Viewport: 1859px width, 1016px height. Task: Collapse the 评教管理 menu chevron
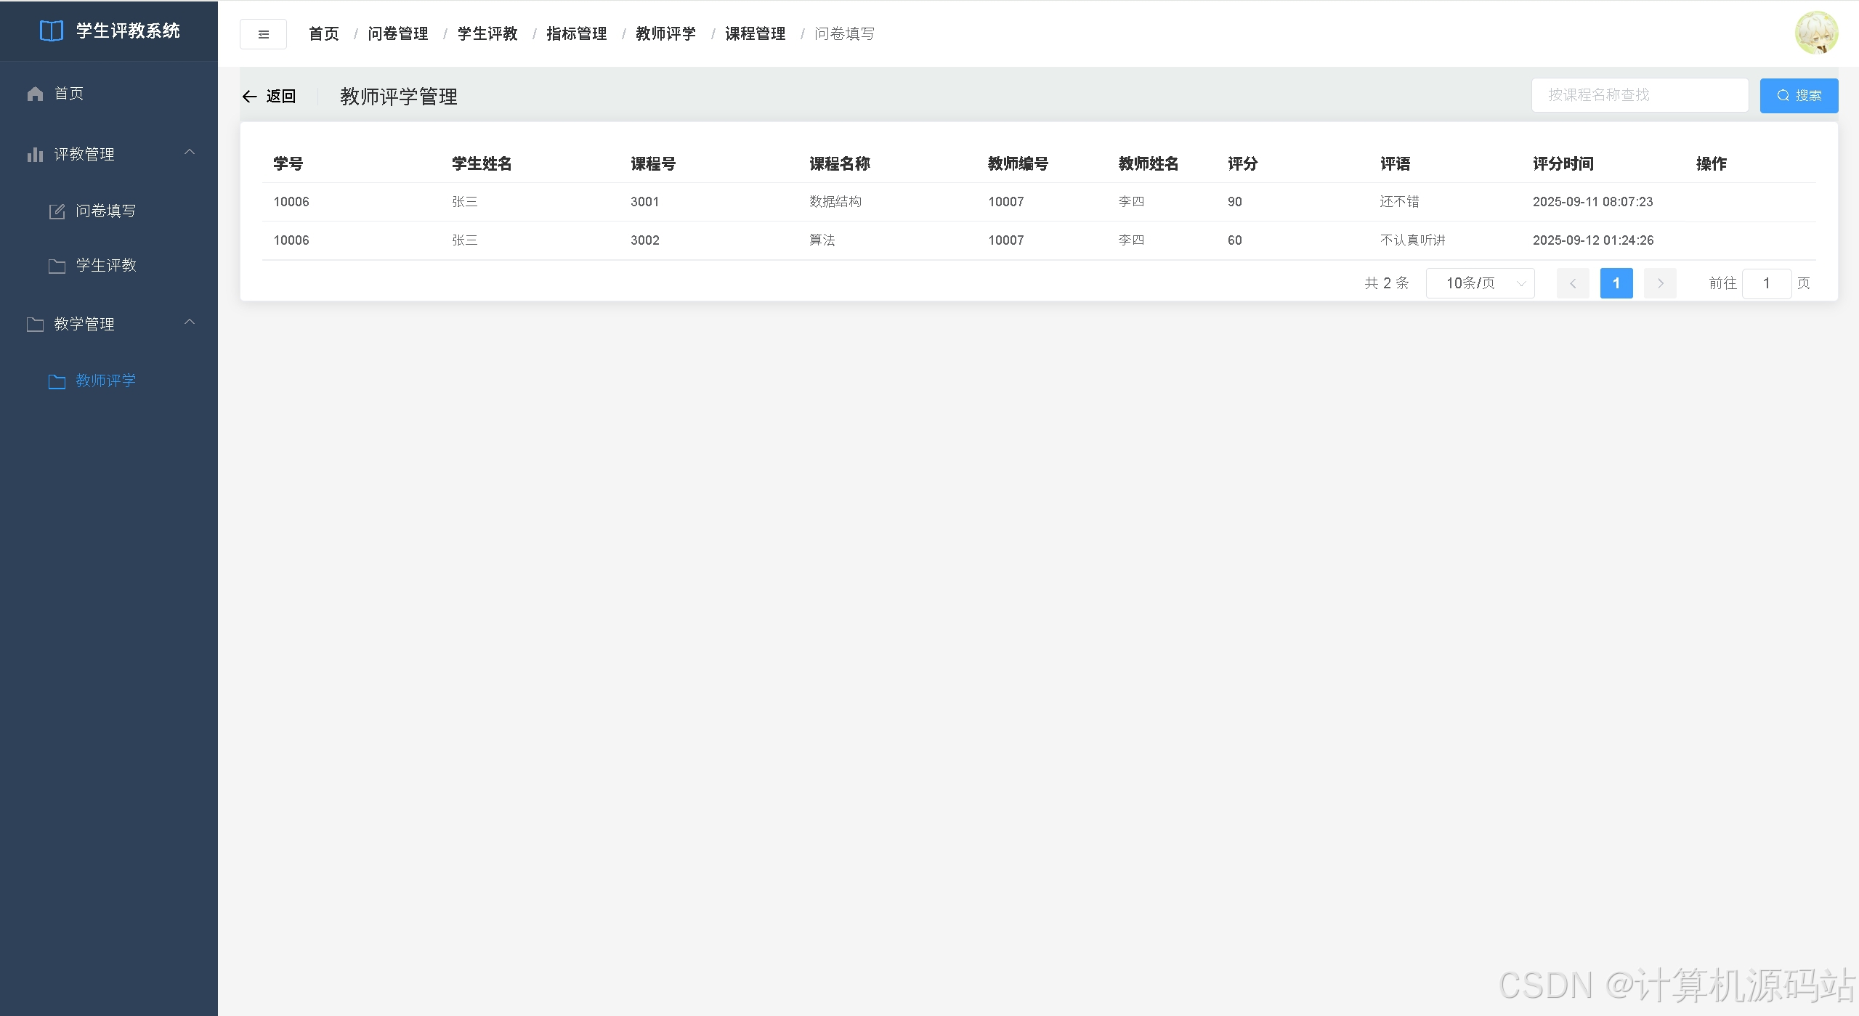coord(190,152)
